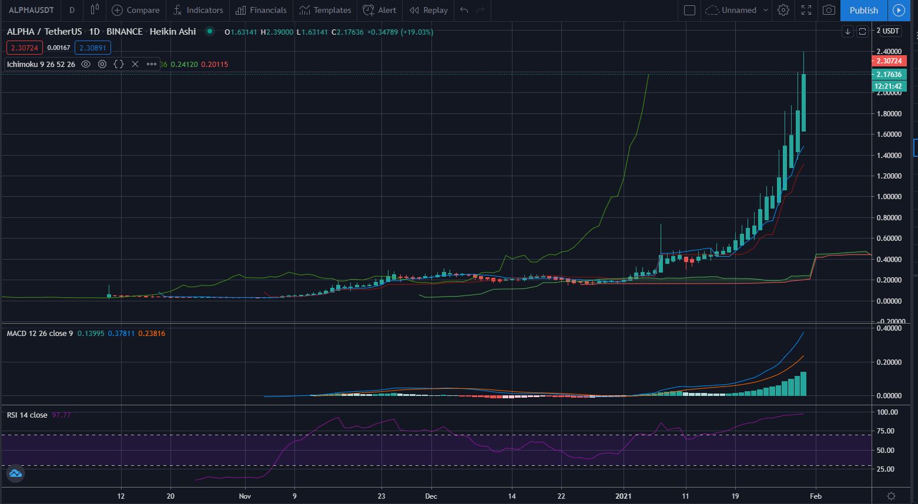Viewport: 918px width, 504px height.
Task: Click the Publish button
Action: coord(863,10)
